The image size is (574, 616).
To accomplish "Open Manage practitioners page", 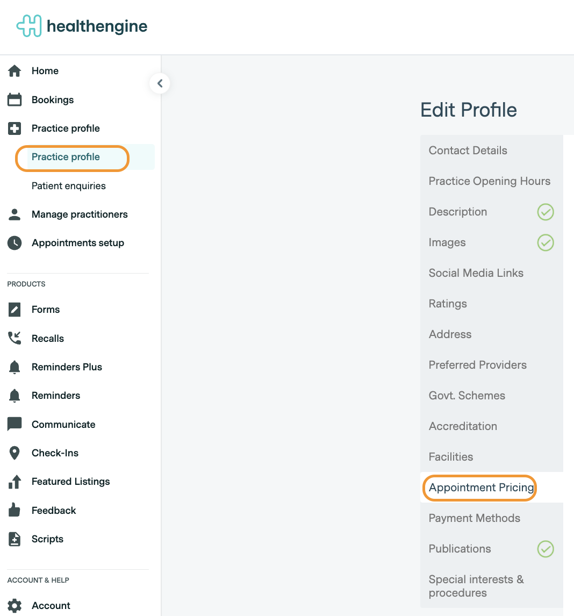I will tap(80, 214).
